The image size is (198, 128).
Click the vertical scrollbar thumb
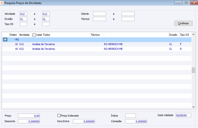(x=193, y=70)
